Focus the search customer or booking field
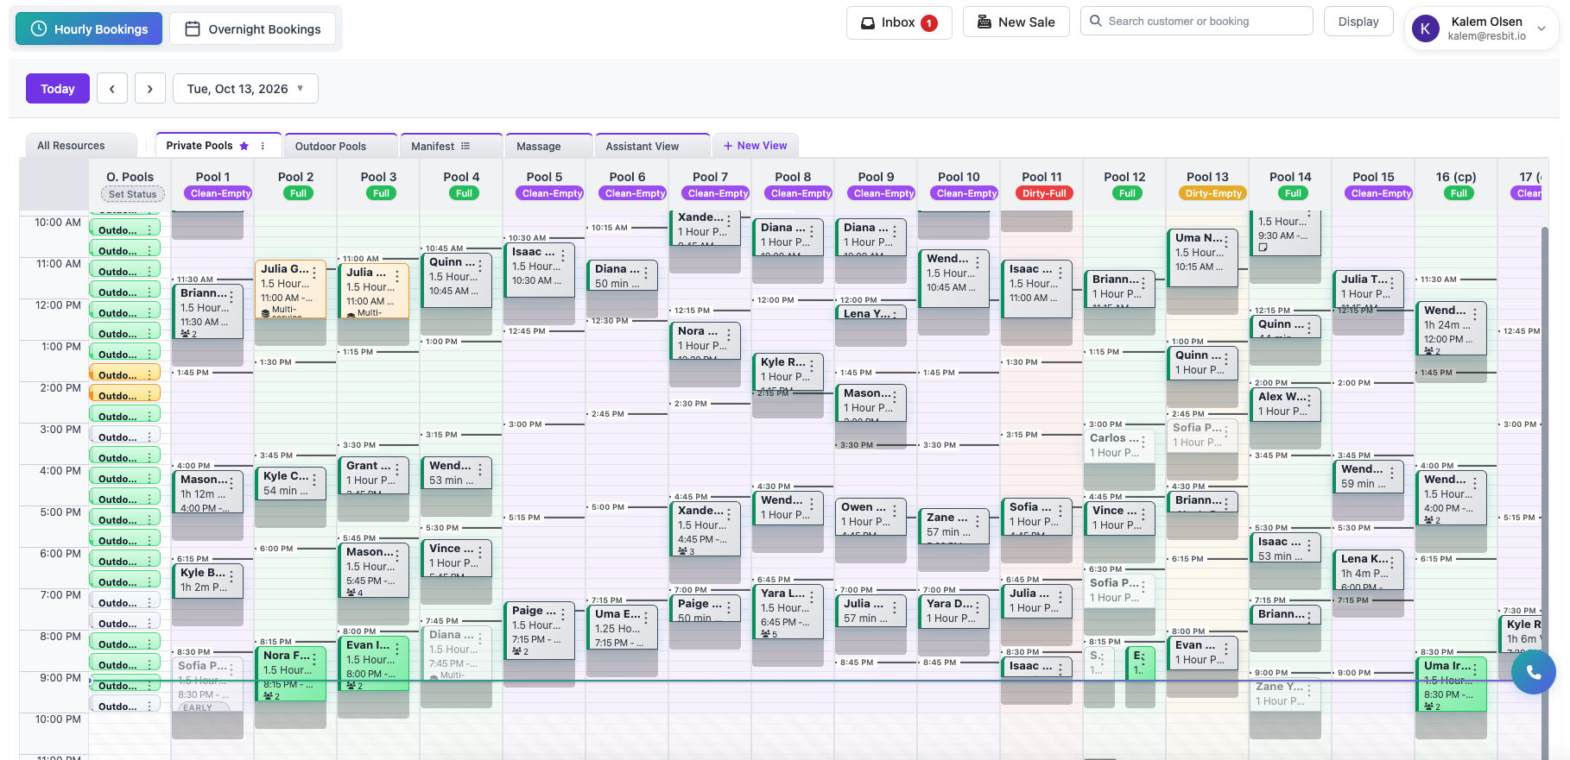 tap(1197, 22)
